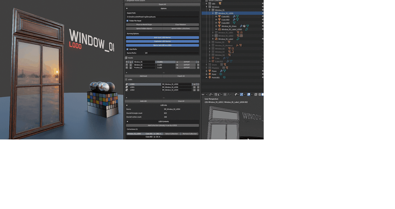
Task: Click the light data icon next to Point
Action: pos(221,74)
